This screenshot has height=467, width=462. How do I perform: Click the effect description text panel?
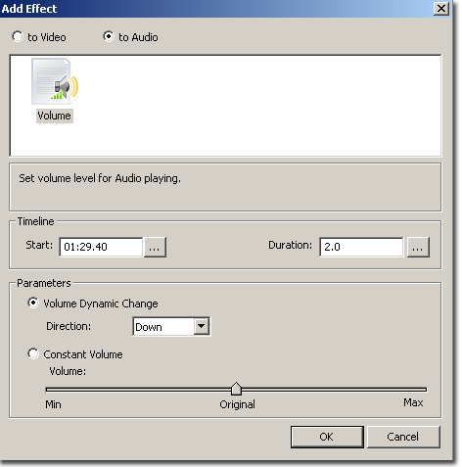click(x=225, y=187)
